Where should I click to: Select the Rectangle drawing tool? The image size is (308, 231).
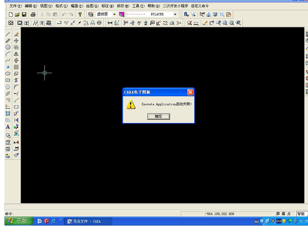[8, 80]
